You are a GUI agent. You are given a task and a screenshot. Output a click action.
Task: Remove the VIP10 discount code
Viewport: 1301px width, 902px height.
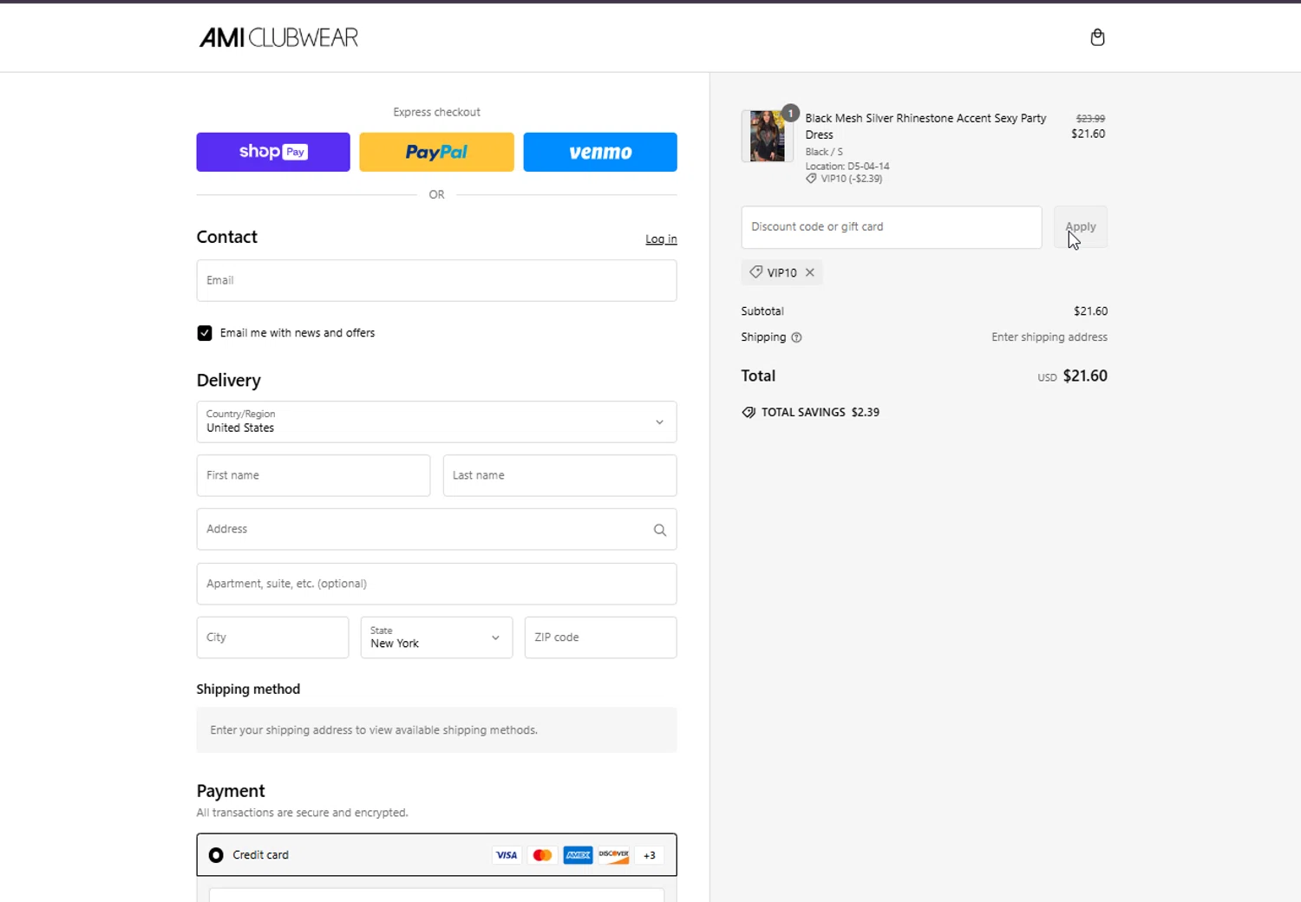810,272
